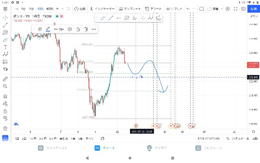The width and height of the screenshot is (260, 163).
Task: Open the icons/shapes tool in the left sidebar
Action: pos(5,69)
